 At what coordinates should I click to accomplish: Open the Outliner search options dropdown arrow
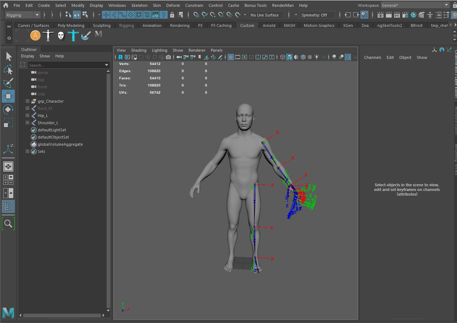click(107, 65)
